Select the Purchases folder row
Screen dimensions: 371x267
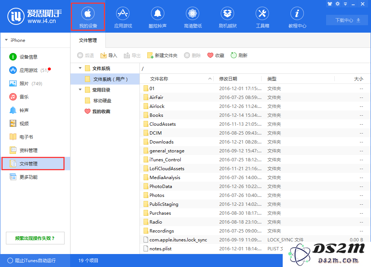click(255, 213)
